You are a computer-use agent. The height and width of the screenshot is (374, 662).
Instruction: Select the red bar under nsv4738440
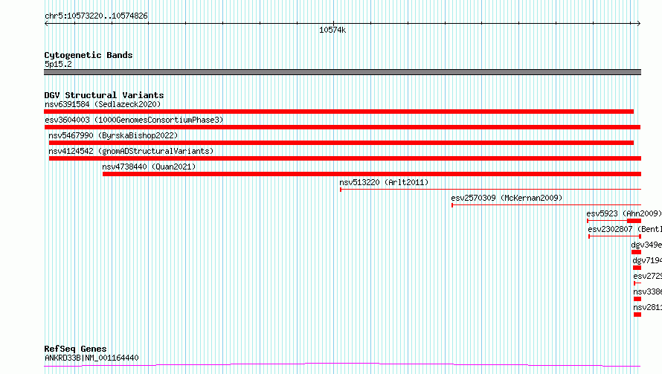pyautogui.click(x=372, y=174)
